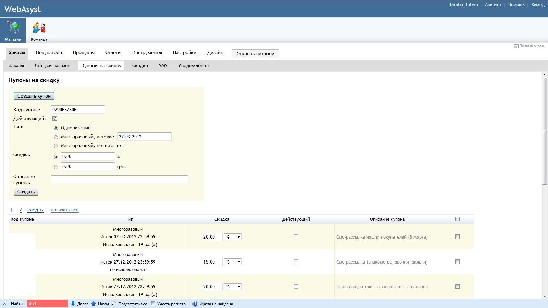Open the Заказы main tab
The height and width of the screenshot is (308, 548).
coord(17,53)
